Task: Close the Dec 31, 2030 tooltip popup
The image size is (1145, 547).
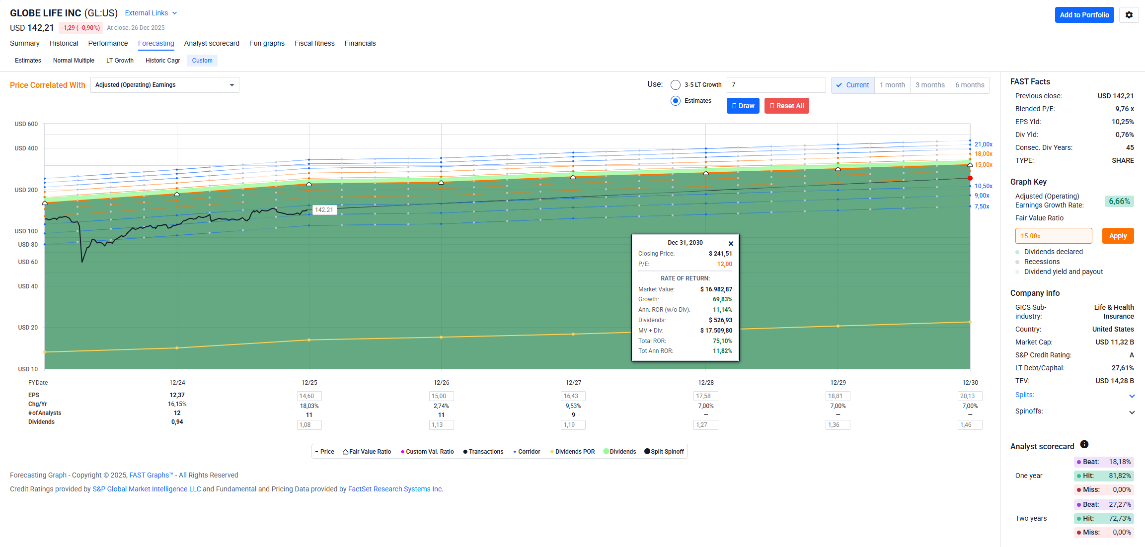Action: 731,243
